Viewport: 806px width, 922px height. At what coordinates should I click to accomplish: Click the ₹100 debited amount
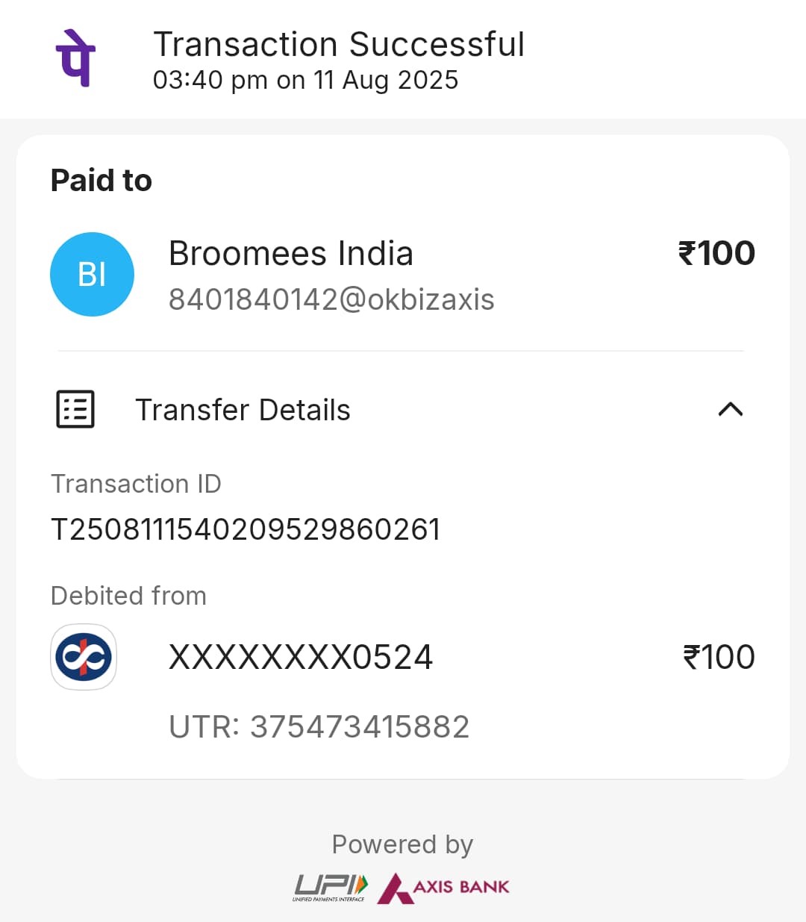click(x=719, y=657)
